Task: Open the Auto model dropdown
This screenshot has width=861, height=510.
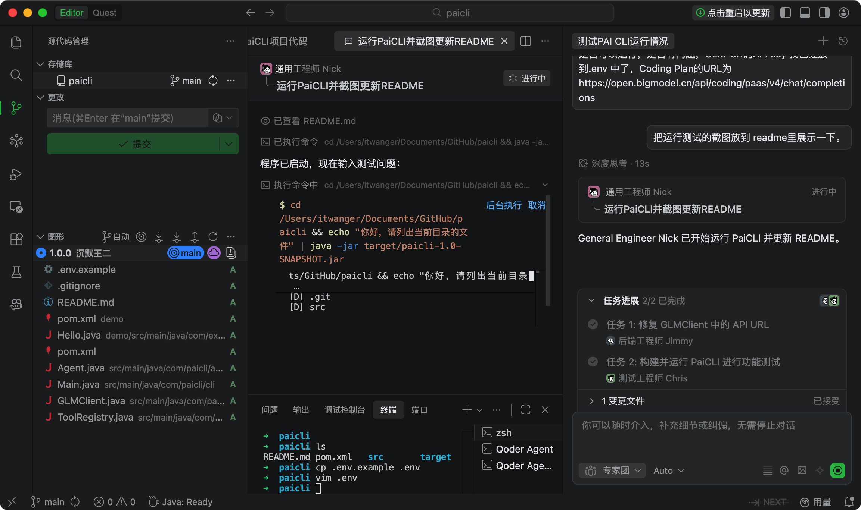Action: tap(668, 470)
